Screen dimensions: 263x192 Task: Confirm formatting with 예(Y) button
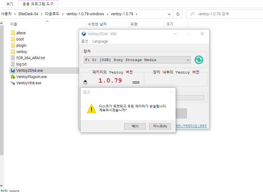[x=135, y=126]
